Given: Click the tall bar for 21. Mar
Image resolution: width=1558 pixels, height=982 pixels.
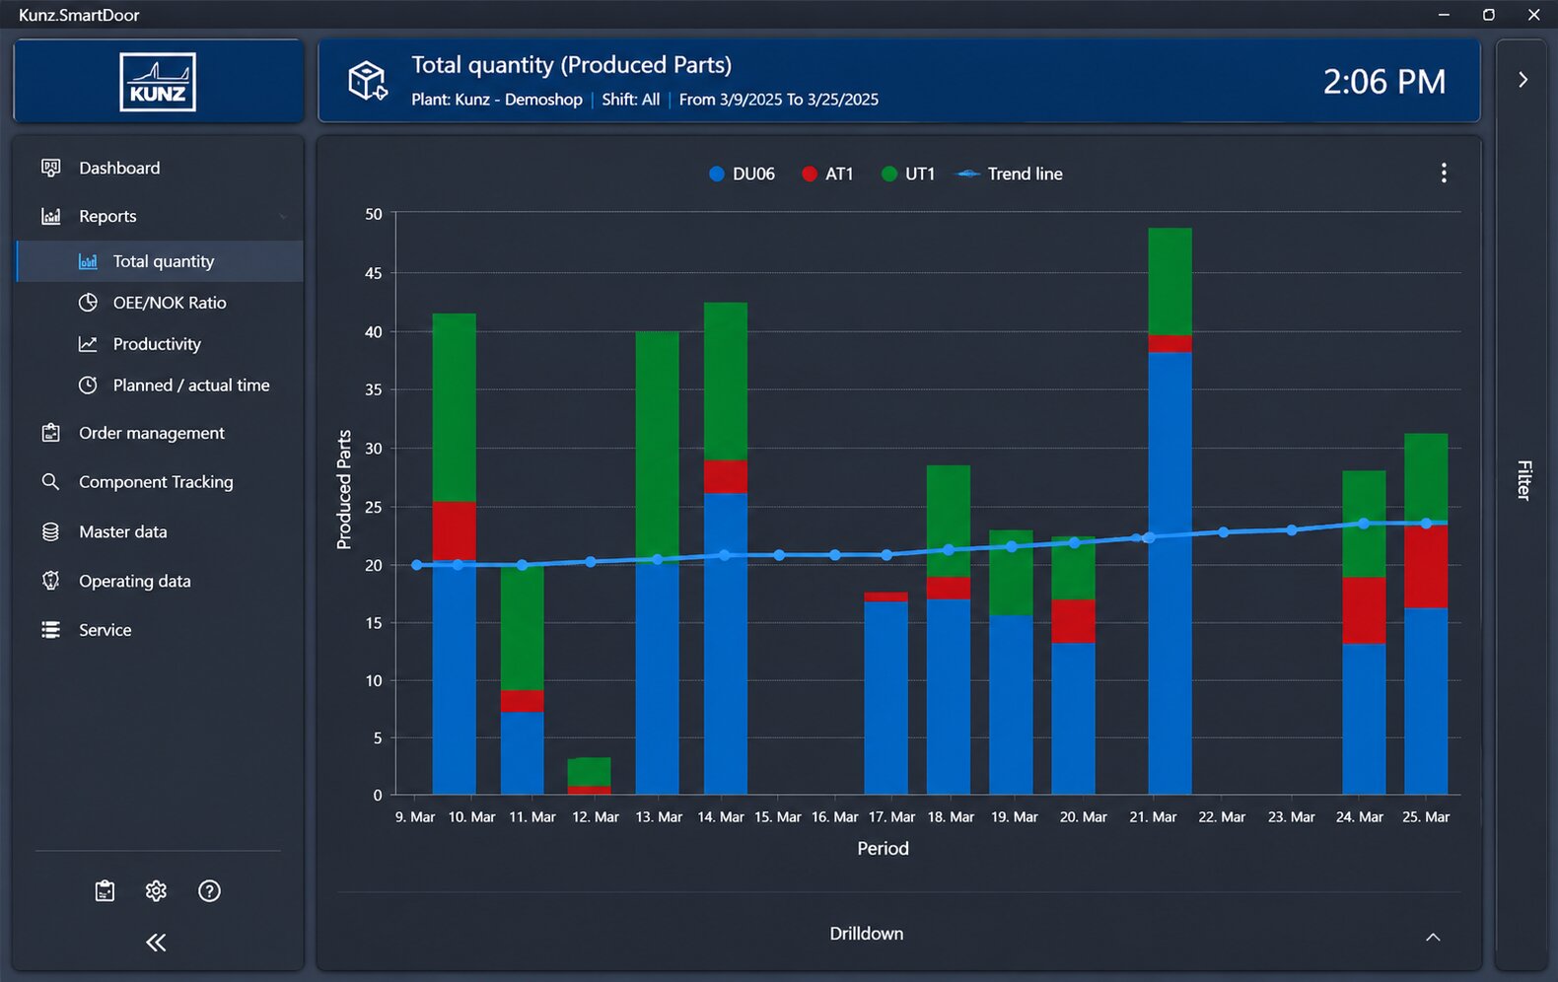Looking at the screenshot, I should [x=1170, y=511].
